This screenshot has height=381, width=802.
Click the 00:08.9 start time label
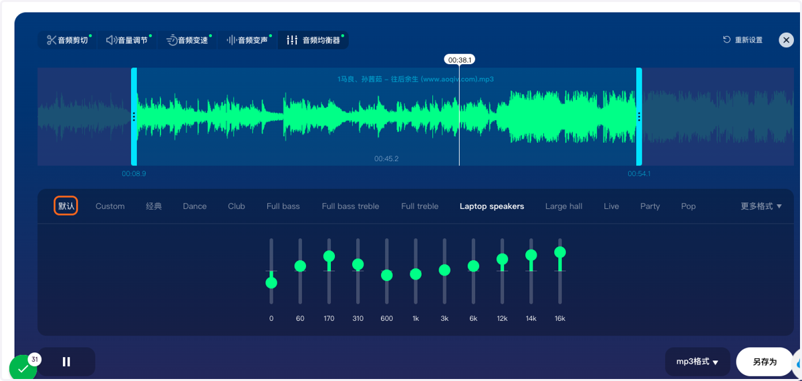point(134,173)
